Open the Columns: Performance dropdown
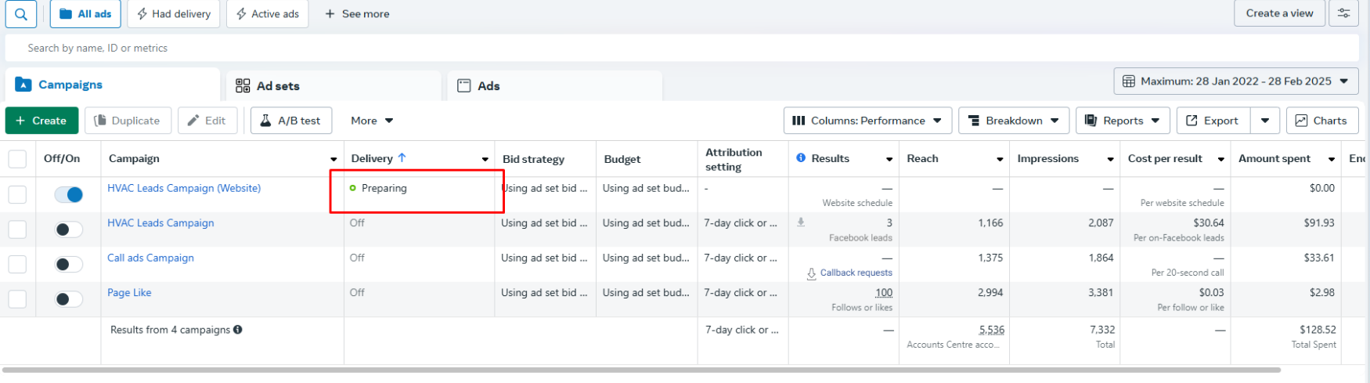 tap(867, 121)
